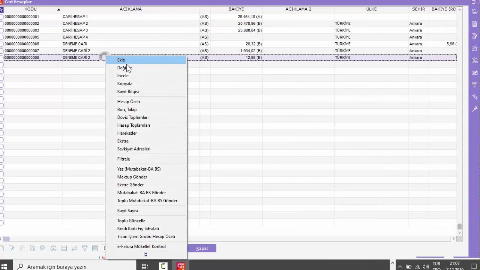Tick checkbox for row 0000000000000006
The height and width of the screenshot is (270, 480).
pos(1,44)
